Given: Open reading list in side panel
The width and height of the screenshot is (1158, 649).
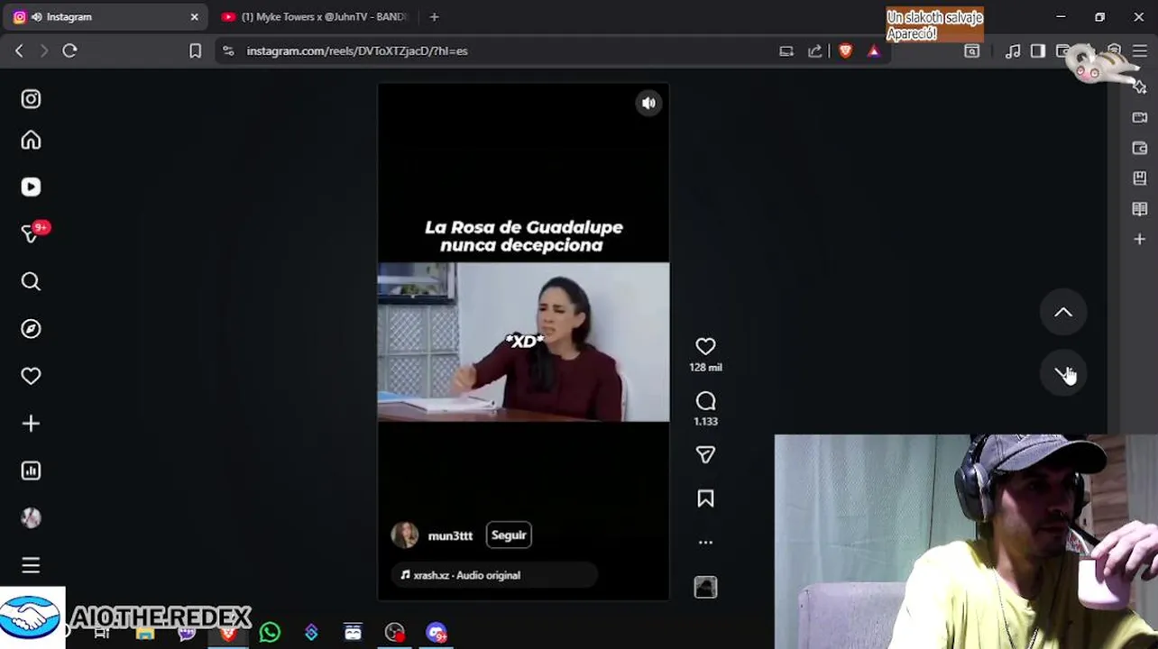Looking at the screenshot, I should pos(1140,209).
